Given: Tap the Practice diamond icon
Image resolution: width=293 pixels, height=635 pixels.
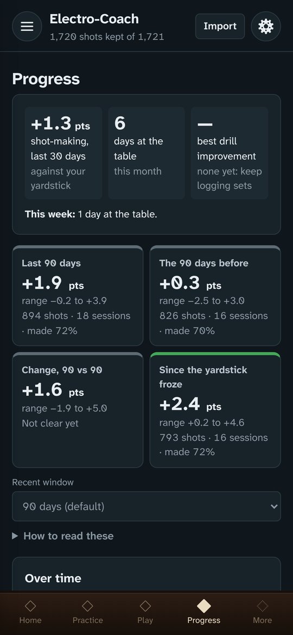Looking at the screenshot, I should 88,606.
